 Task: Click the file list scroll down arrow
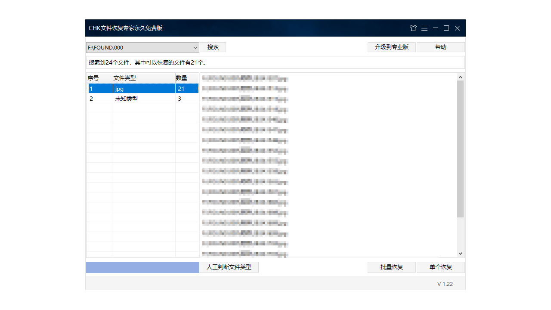point(460,254)
